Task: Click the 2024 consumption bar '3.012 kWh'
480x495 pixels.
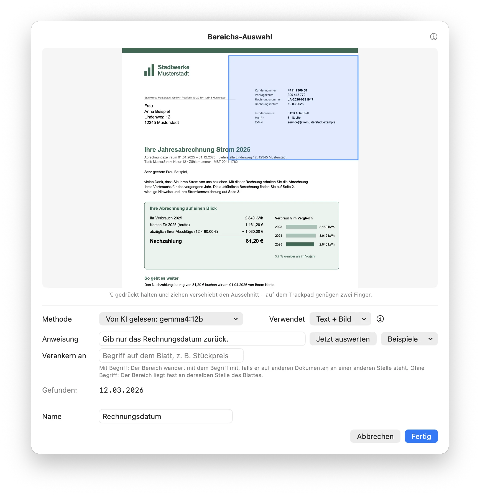Action: tap(301, 236)
